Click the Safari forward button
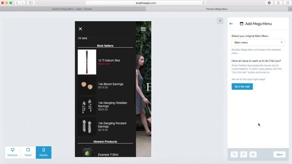The width and height of the screenshot is (292, 164). pos(22,3)
